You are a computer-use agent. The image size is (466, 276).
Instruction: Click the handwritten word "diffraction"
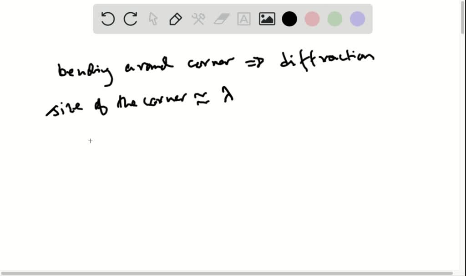[x=327, y=62]
